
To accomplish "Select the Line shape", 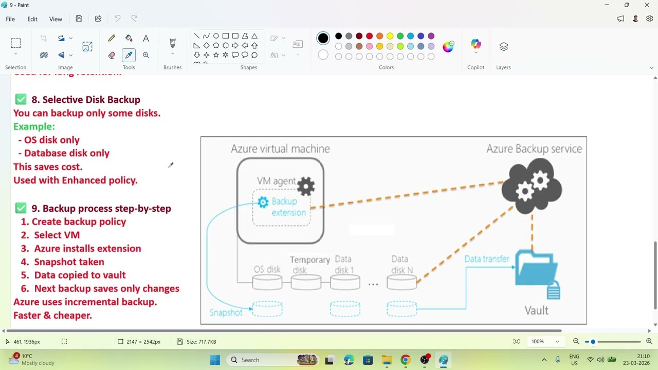I will (x=196, y=36).
